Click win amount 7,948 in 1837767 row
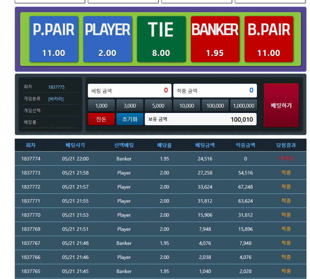 [x=245, y=243]
